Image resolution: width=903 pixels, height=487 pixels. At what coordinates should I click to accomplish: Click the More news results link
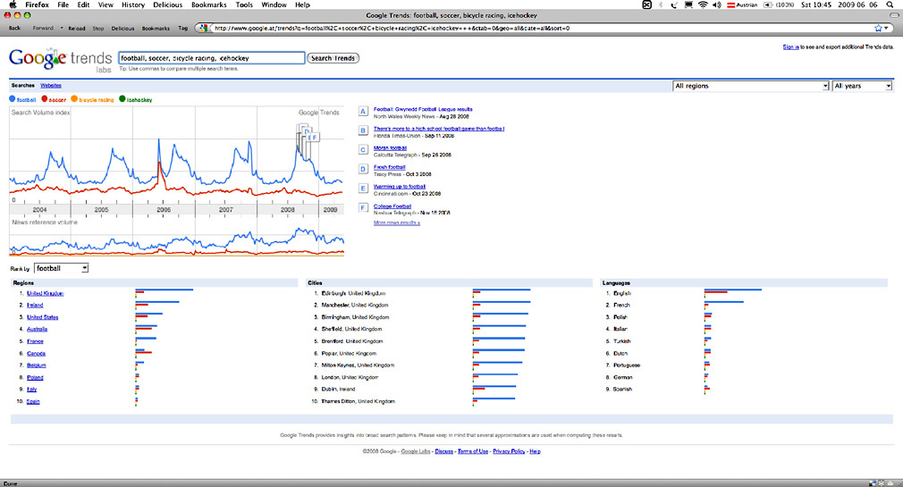(x=396, y=222)
